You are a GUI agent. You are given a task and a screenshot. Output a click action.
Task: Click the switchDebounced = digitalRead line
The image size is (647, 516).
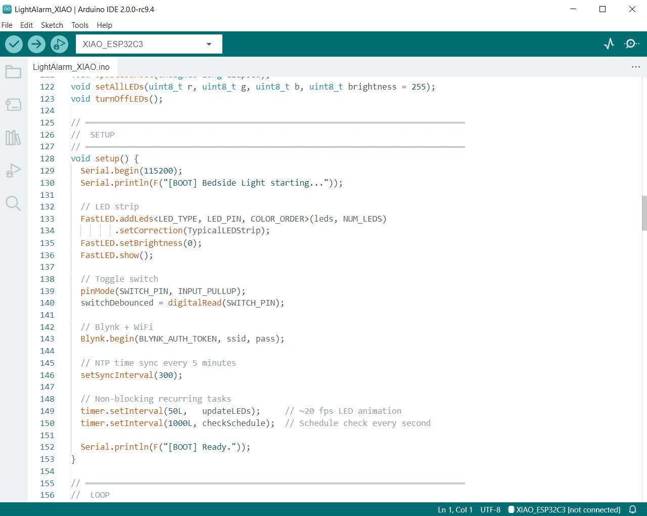click(182, 303)
